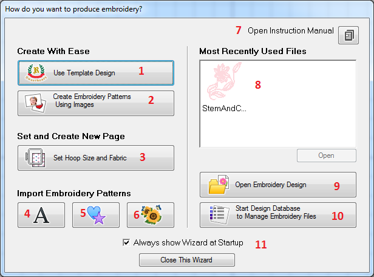
Task: Click the StemAndC... file name label
Action: [x=224, y=108]
